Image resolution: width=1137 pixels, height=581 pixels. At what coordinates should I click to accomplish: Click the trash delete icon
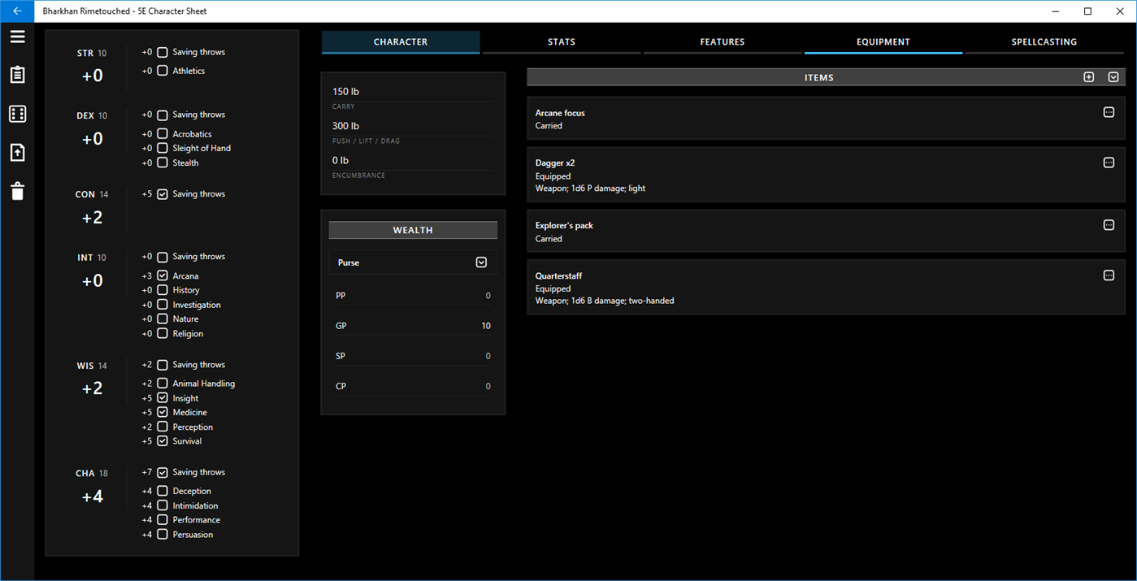(x=17, y=191)
